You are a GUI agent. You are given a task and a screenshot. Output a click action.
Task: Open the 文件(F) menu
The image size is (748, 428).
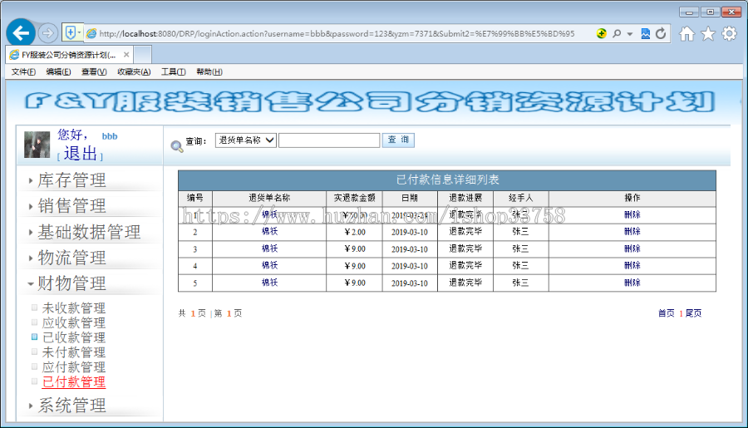(x=23, y=71)
